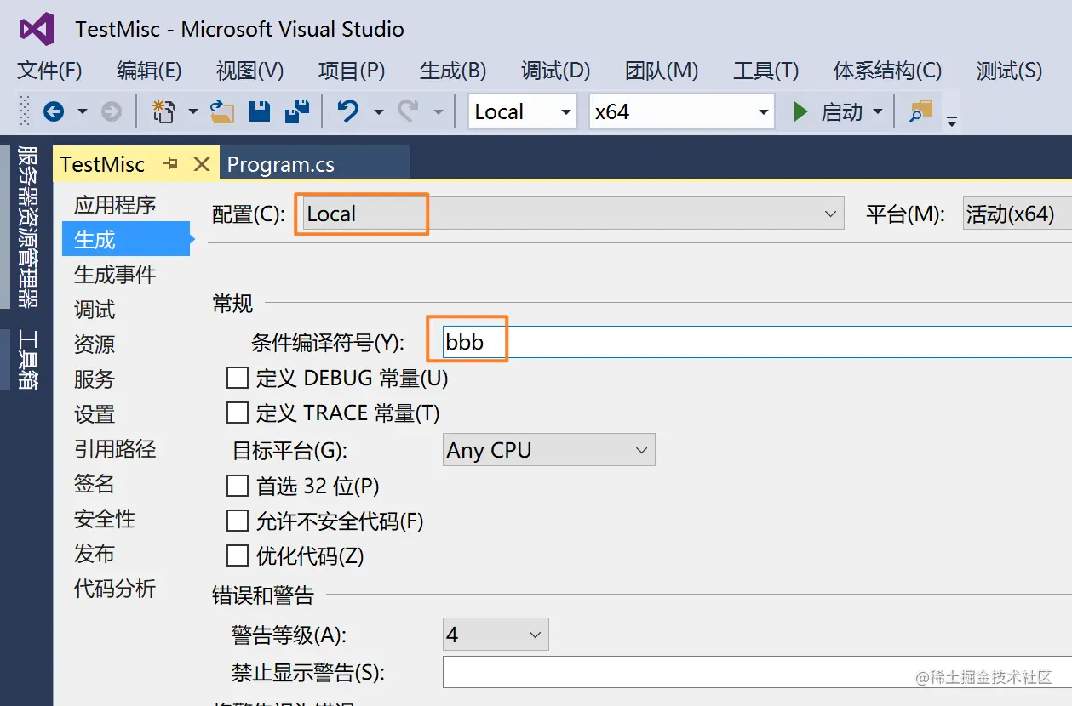Check the 首选 32 位(P) checkbox
The image size is (1072, 706).
tap(238, 486)
